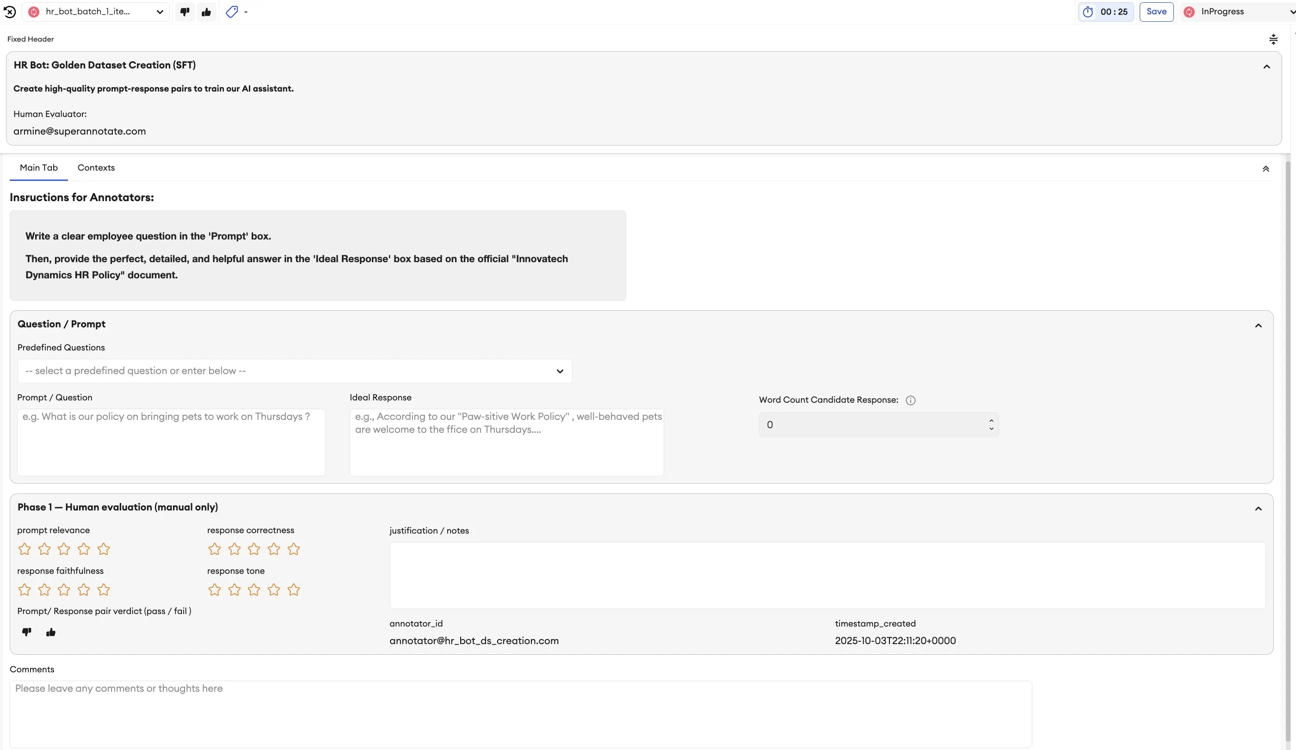Image resolution: width=1296 pixels, height=750 pixels.
Task: Rate response tone three stars
Action: pos(254,590)
